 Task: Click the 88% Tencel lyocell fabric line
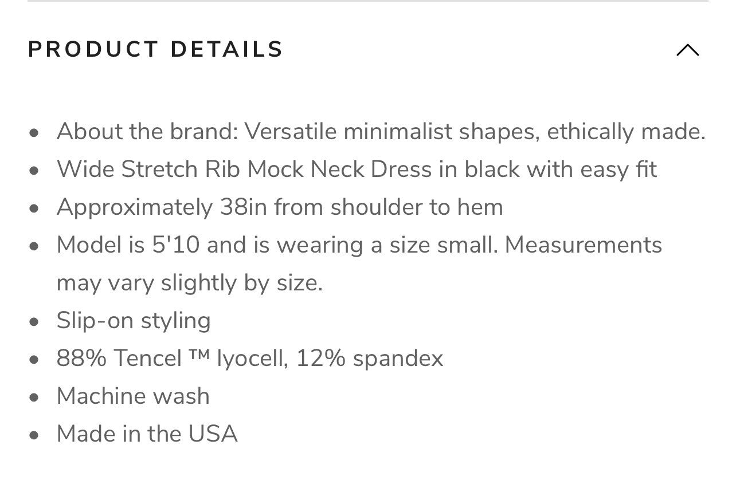(x=250, y=358)
